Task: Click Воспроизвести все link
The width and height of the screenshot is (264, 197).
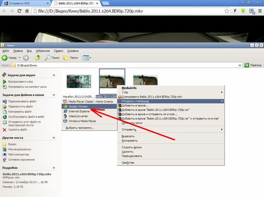Action: click(20, 82)
